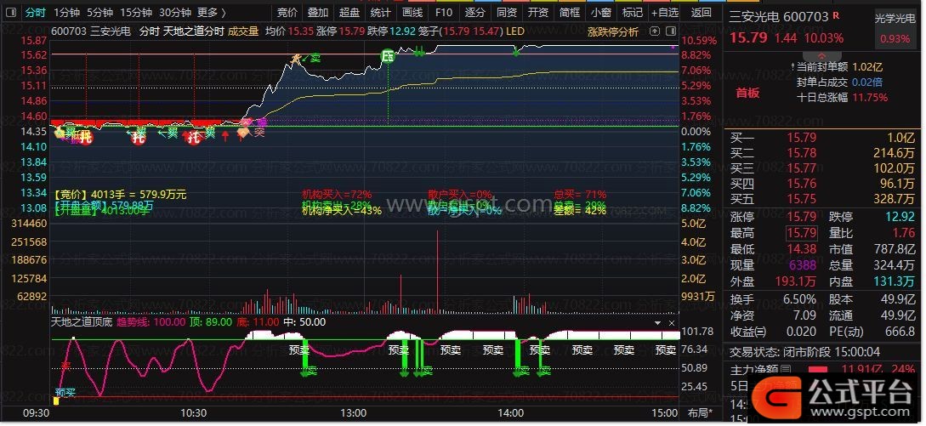
Task: Toggle the 叠加 overlay option
Action: [317, 13]
